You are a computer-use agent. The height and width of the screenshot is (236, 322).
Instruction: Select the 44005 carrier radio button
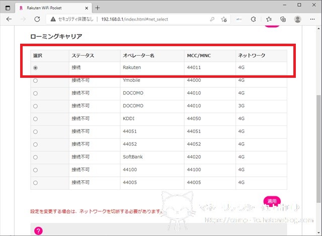[35, 183]
